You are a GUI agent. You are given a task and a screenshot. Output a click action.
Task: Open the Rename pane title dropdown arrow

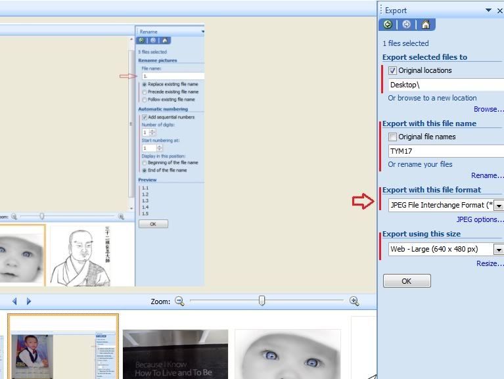point(203,32)
